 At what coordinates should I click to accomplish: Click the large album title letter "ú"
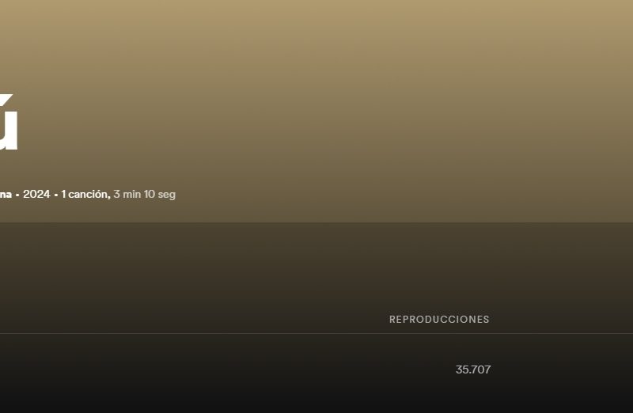tap(9, 122)
